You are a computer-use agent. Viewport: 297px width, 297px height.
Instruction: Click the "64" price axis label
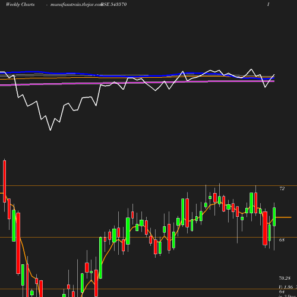(x=282, y=292)
